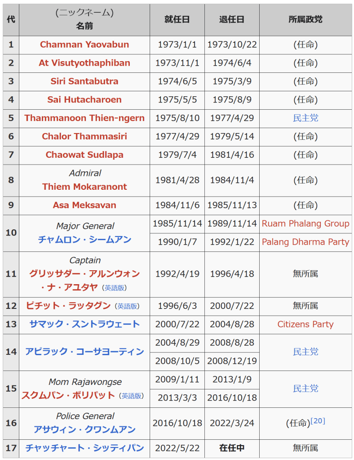Click the At Visutyothaphiban name link

click(84, 63)
